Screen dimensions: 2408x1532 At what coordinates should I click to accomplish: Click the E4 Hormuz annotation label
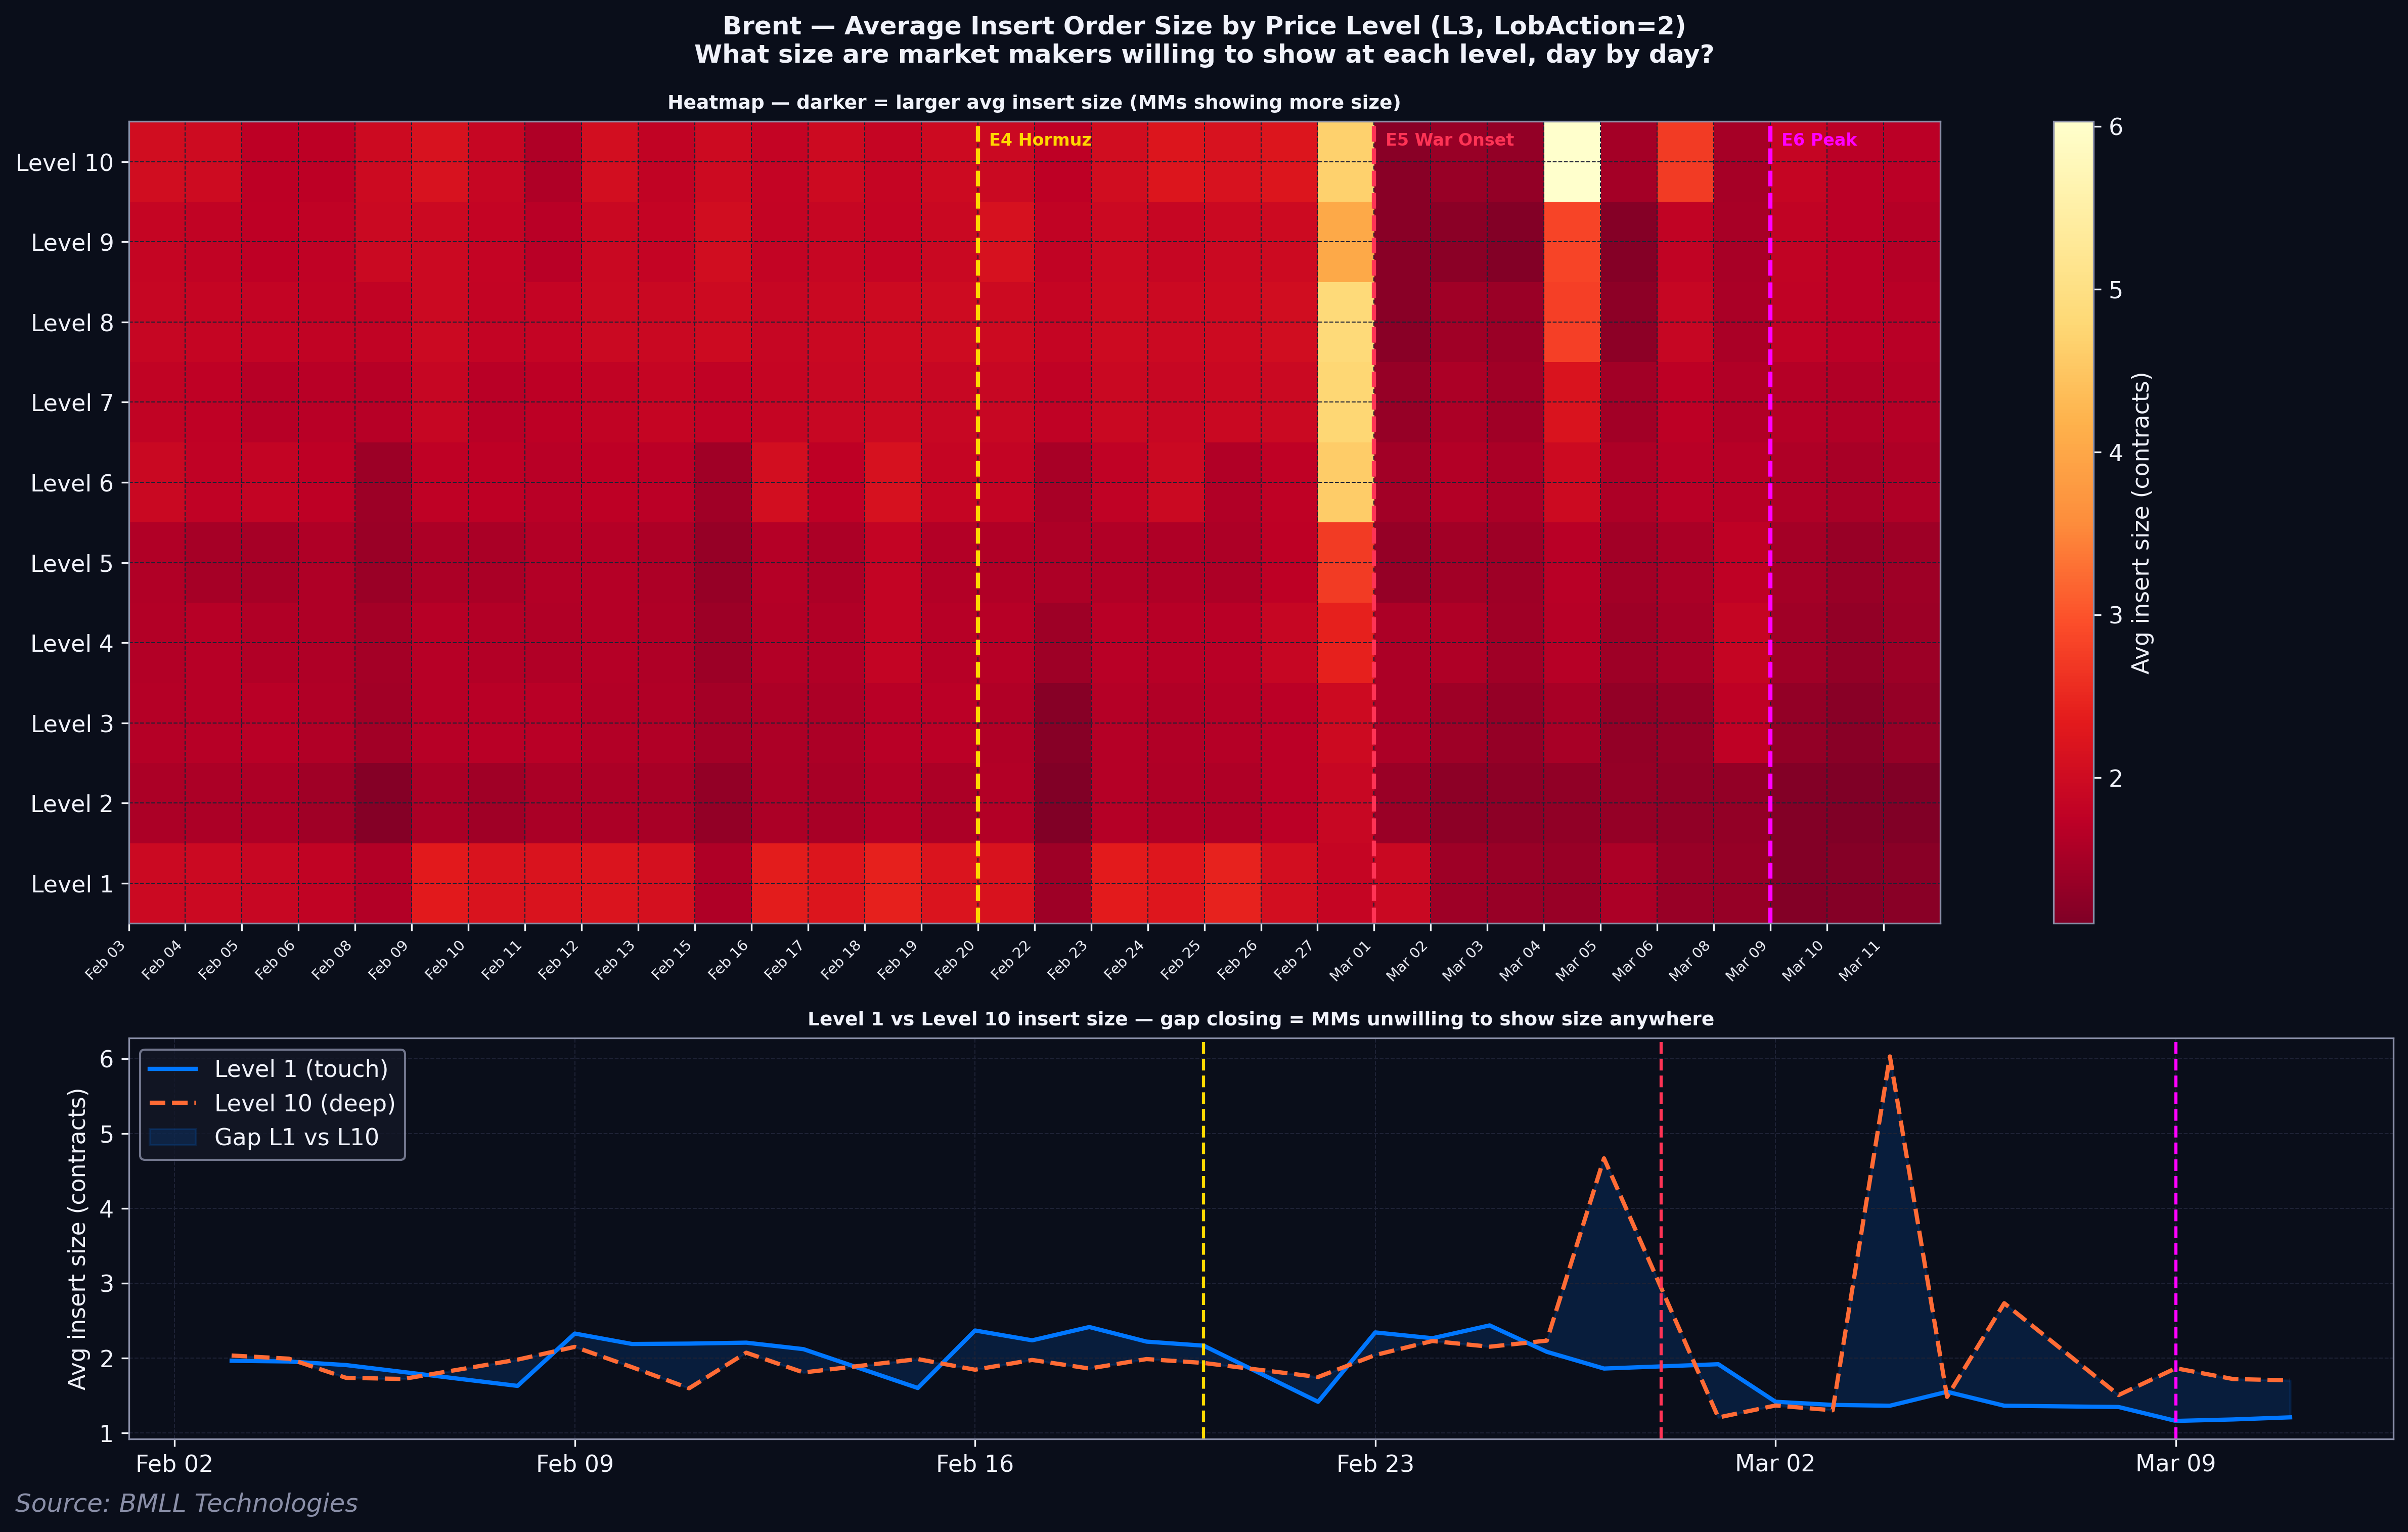click(x=1040, y=140)
